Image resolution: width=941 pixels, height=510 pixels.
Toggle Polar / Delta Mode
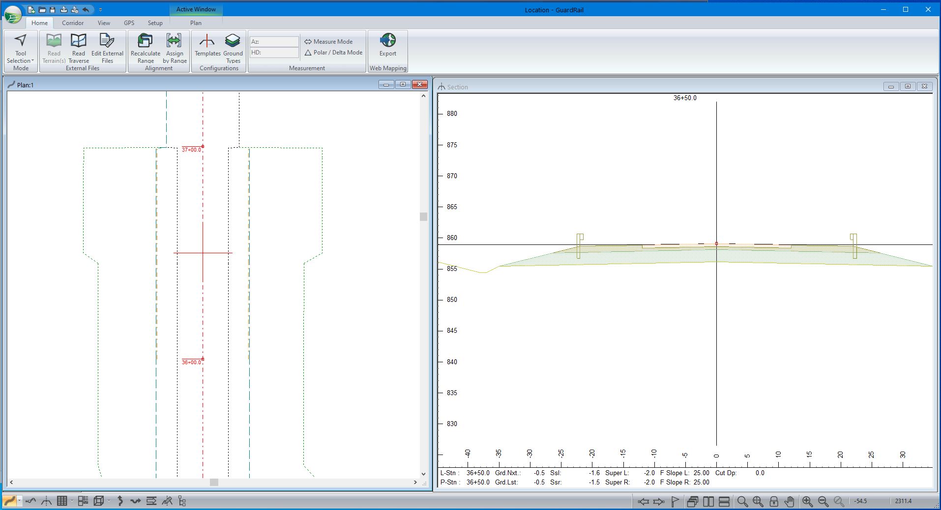click(x=333, y=53)
